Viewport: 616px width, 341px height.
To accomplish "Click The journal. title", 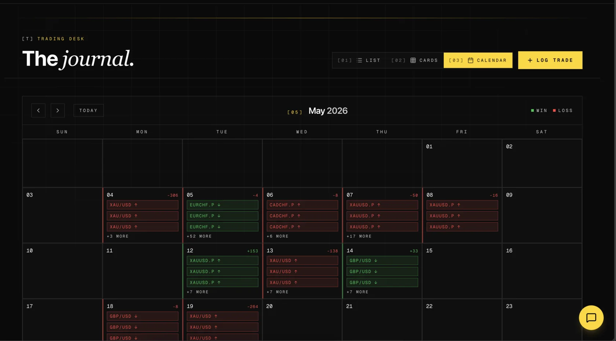I will click(78, 59).
